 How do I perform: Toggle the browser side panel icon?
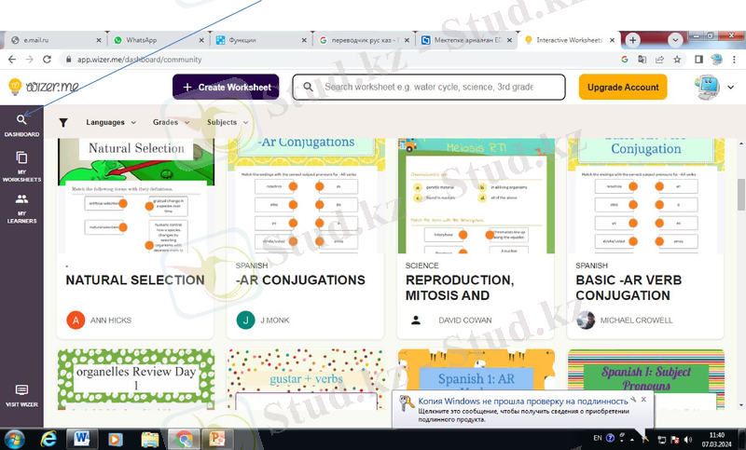pyautogui.click(x=698, y=60)
